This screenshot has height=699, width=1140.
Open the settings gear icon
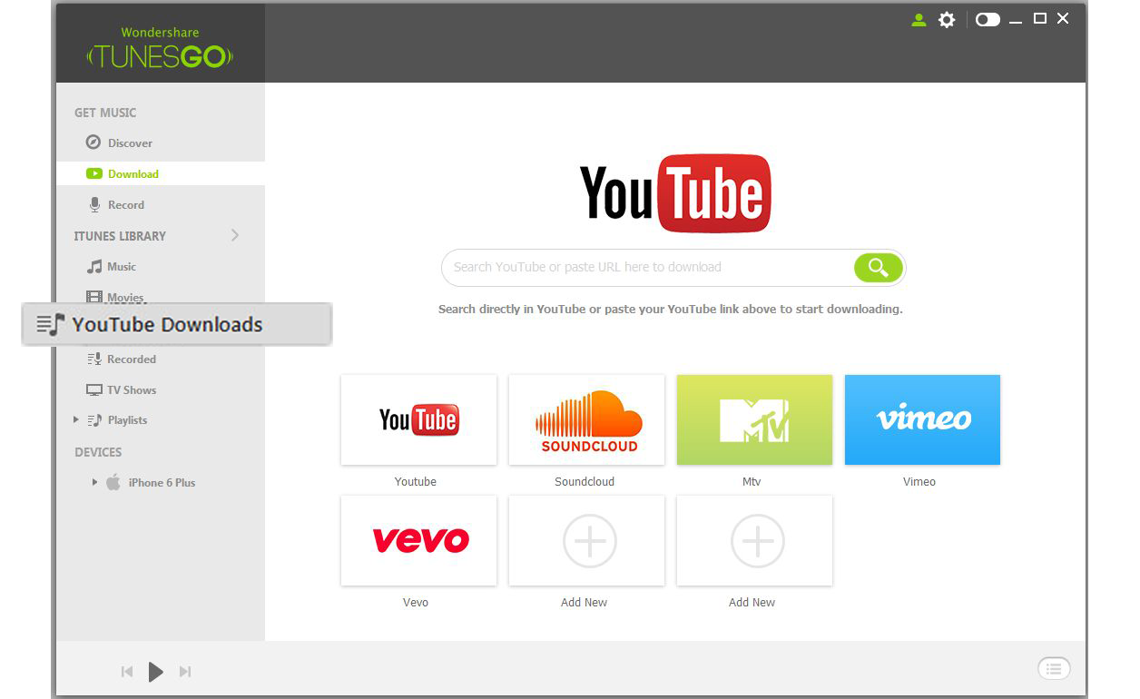coord(947,20)
